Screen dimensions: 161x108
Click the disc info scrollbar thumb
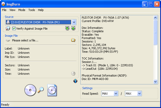tap(155, 33)
